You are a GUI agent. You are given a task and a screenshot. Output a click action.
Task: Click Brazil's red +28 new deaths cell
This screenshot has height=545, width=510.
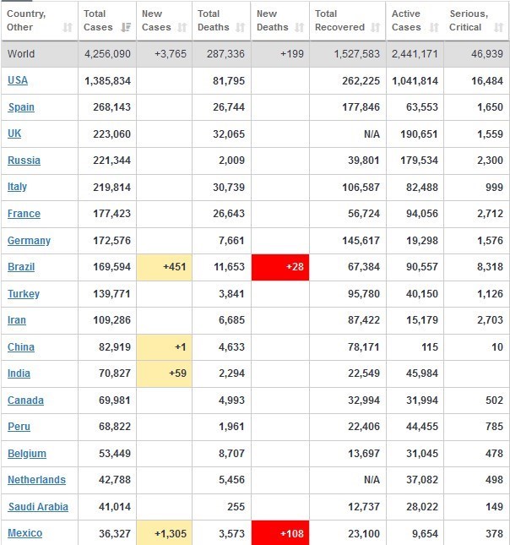point(280,267)
